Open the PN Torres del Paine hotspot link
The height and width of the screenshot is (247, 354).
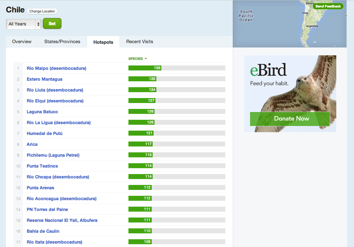click(47, 209)
